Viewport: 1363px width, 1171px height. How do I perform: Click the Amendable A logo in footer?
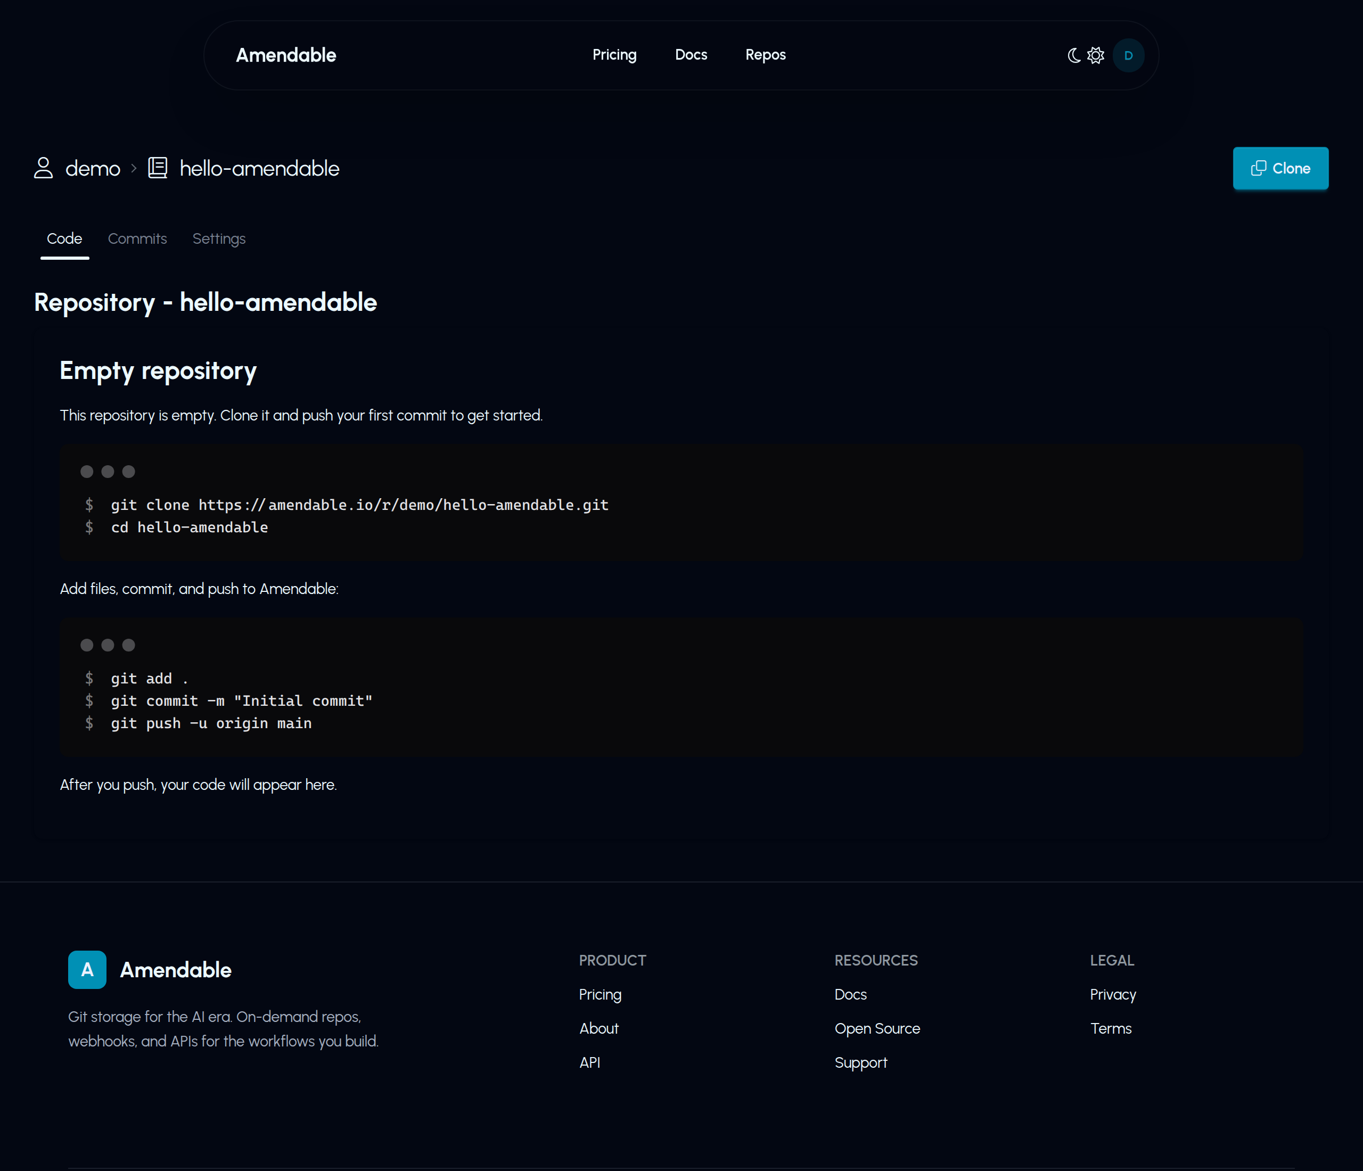click(x=87, y=970)
